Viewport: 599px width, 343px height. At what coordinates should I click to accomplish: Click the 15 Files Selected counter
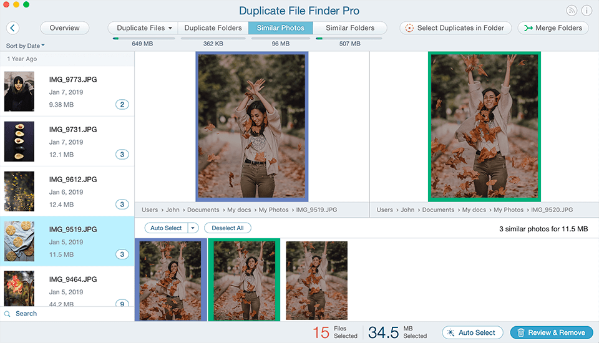point(335,332)
